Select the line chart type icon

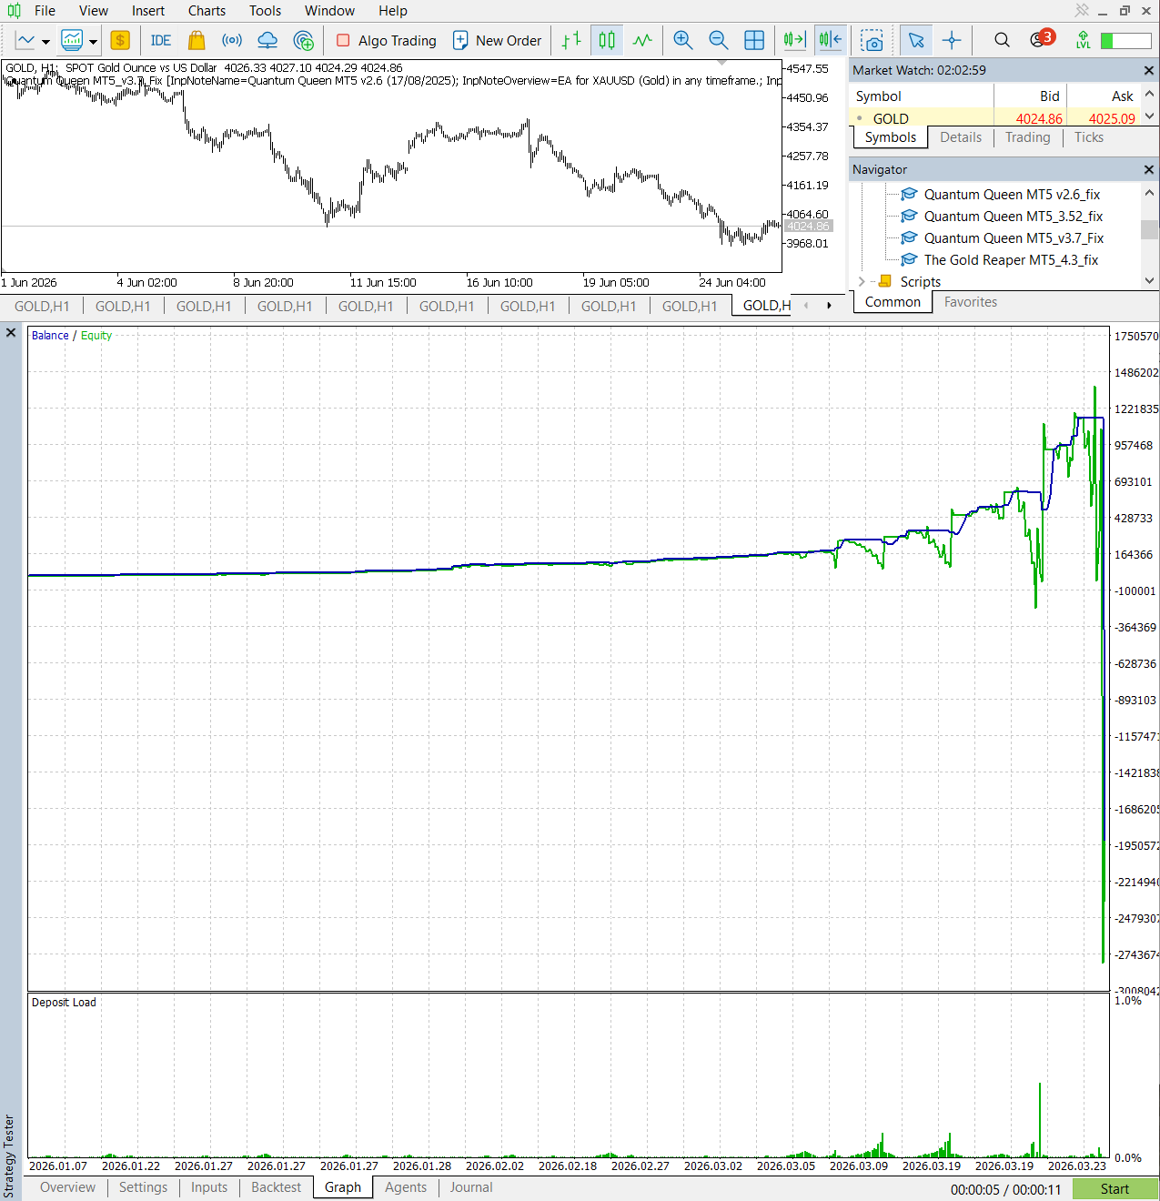(25, 40)
